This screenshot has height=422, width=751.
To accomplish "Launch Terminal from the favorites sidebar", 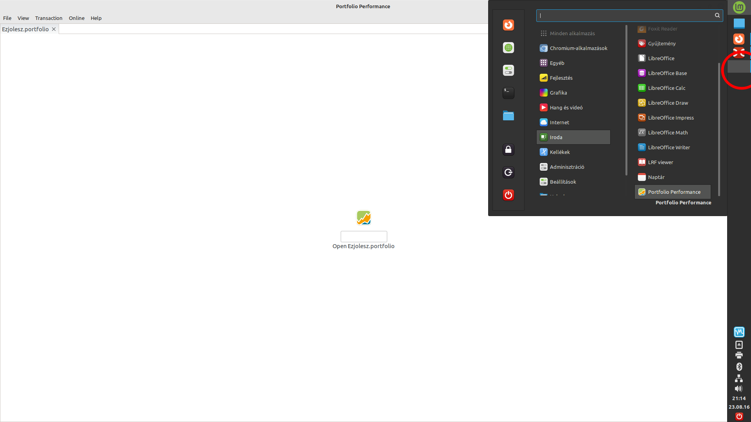I will point(508,93).
